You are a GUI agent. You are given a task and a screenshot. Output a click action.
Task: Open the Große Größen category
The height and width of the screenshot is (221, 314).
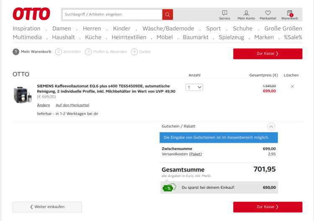[283, 28]
